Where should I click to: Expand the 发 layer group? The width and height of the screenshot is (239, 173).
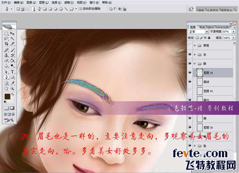pos(195,54)
